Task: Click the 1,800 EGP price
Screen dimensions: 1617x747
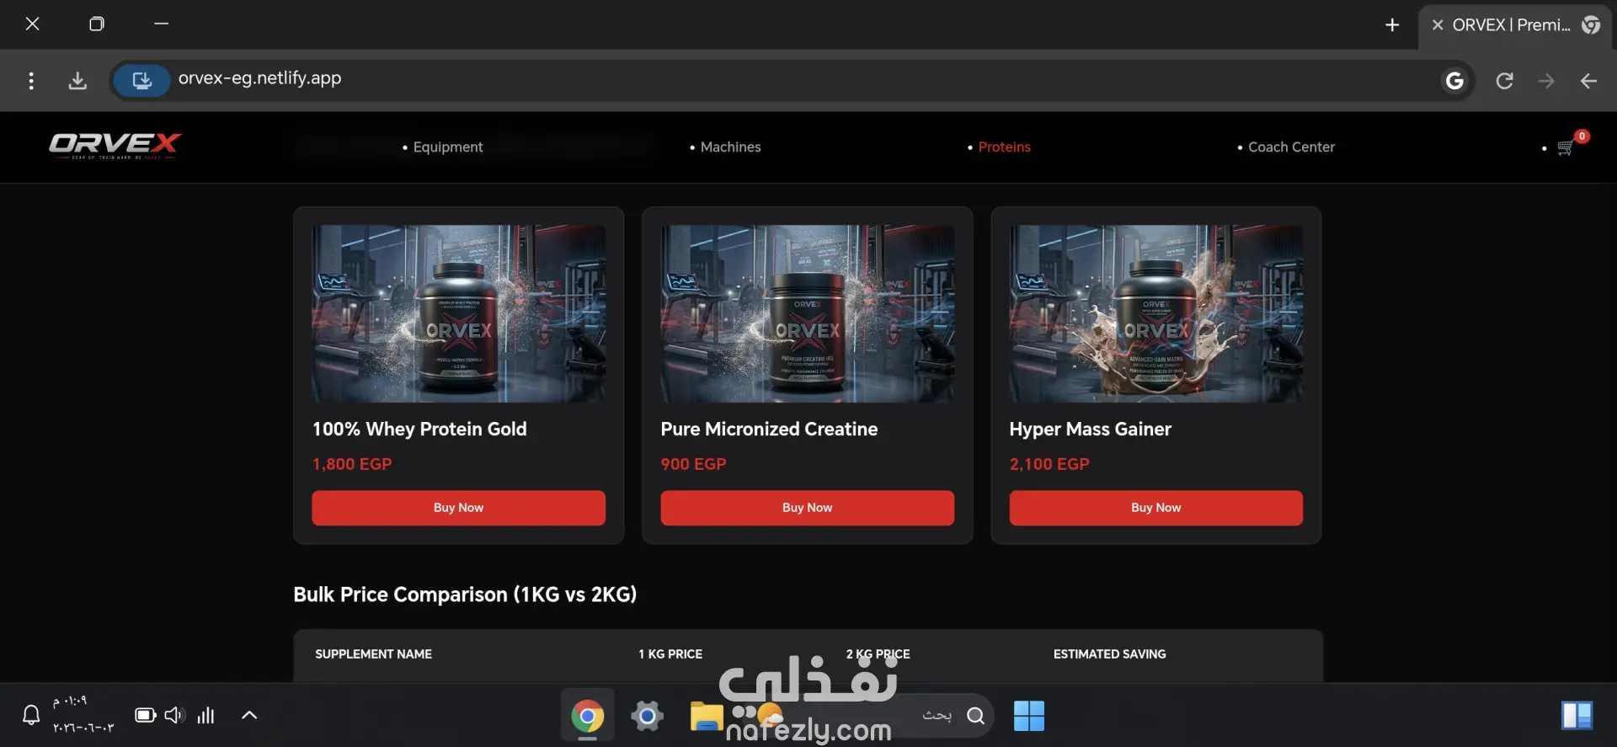Action: click(x=352, y=464)
